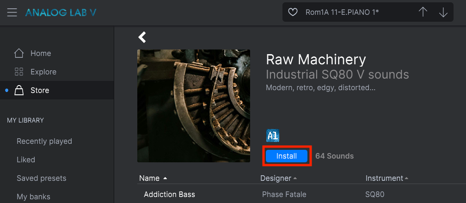Sort the list by Designer column
Screen dimensions: 466x203
[278, 178]
